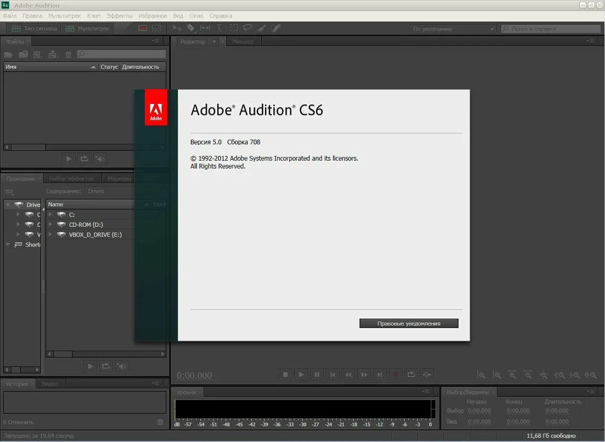Viewport: 605px width, 442px height.
Task: Show the Spectral Frequency Display
Action: [143, 28]
